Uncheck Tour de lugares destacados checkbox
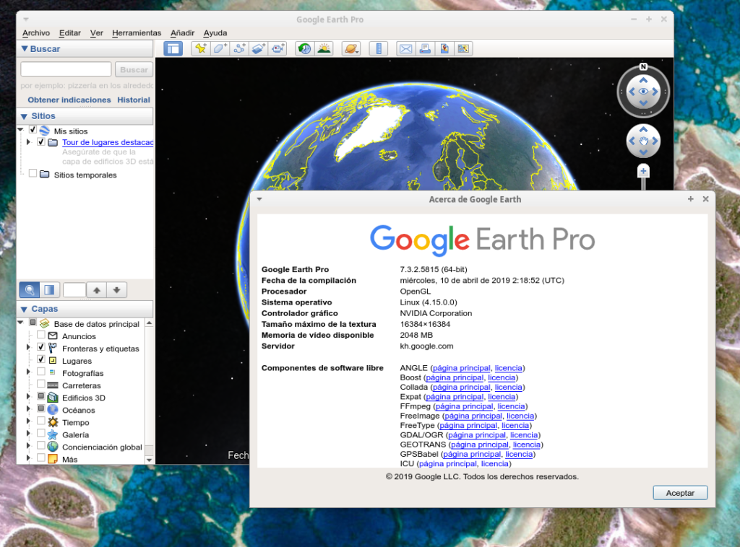This screenshot has height=547, width=740. [41, 141]
